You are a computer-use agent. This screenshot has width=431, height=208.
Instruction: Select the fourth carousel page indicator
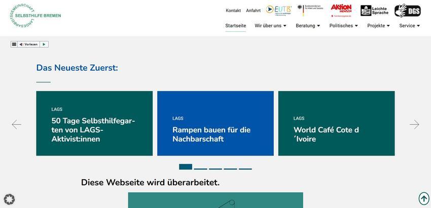tap(230, 169)
